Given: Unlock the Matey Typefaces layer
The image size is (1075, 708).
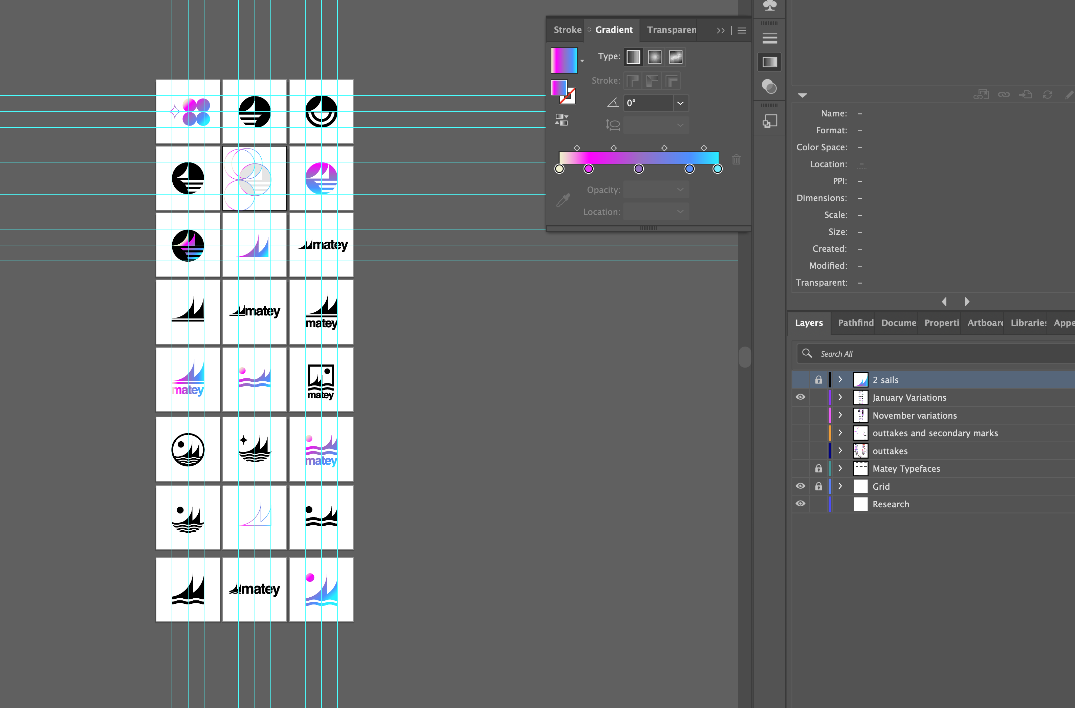Looking at the screenshot, I should tap(818, 468).
